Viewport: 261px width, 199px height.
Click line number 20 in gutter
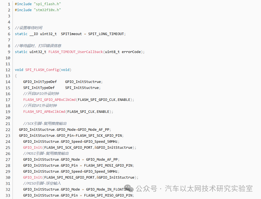point(8,118)
